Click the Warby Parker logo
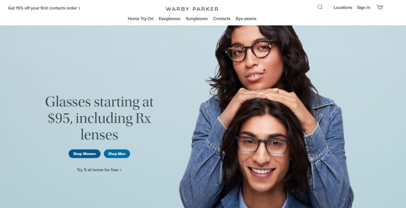 tap(192, 9)
